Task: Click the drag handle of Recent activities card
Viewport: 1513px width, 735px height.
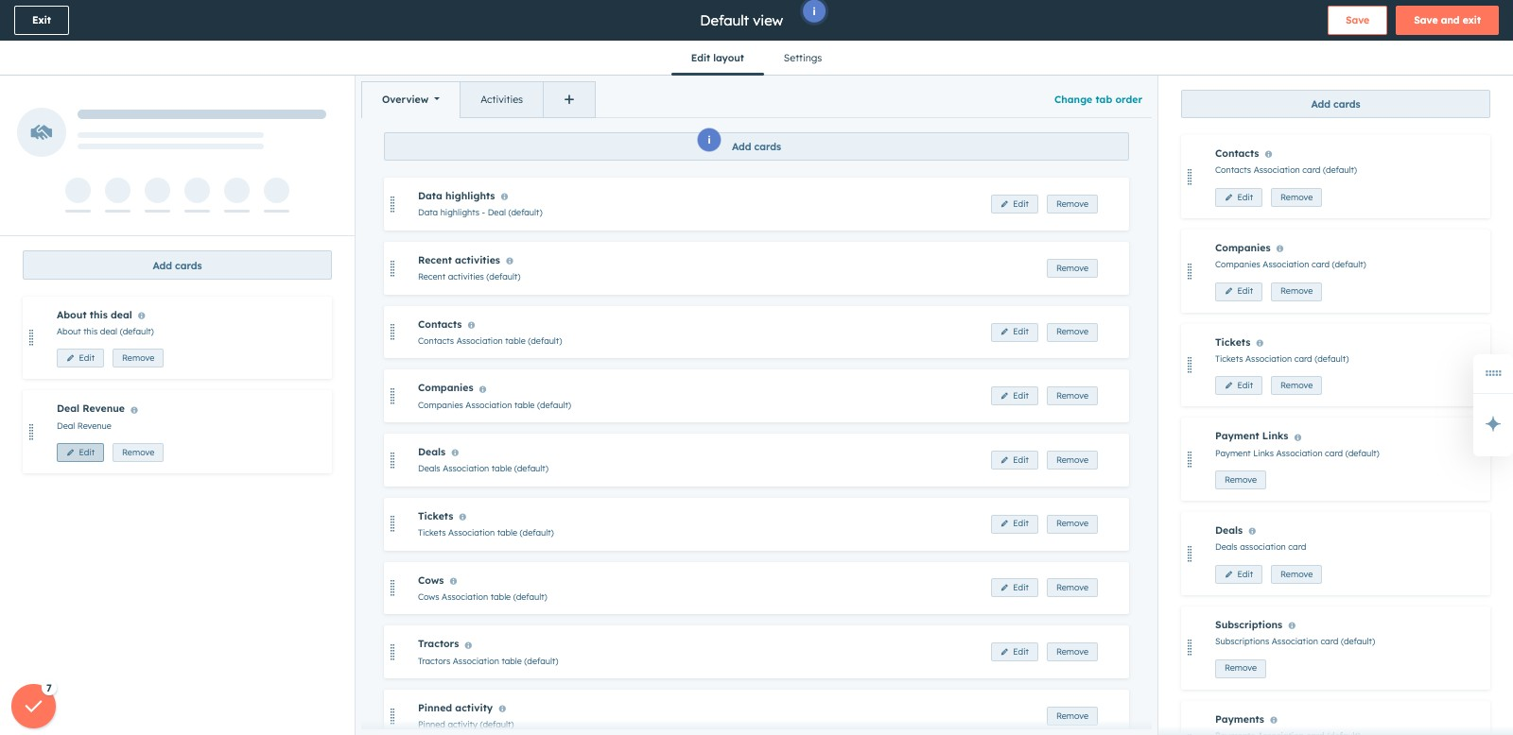Action: [392, 268]
